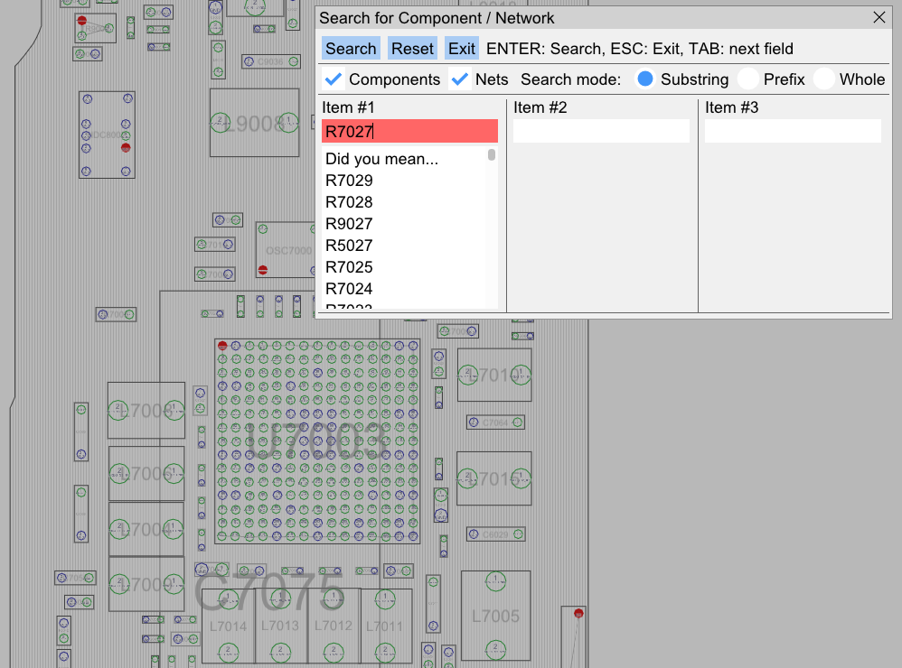The image size is (902, 668).
Task: Choose suggestion R7028
Action: click(349, 202)
